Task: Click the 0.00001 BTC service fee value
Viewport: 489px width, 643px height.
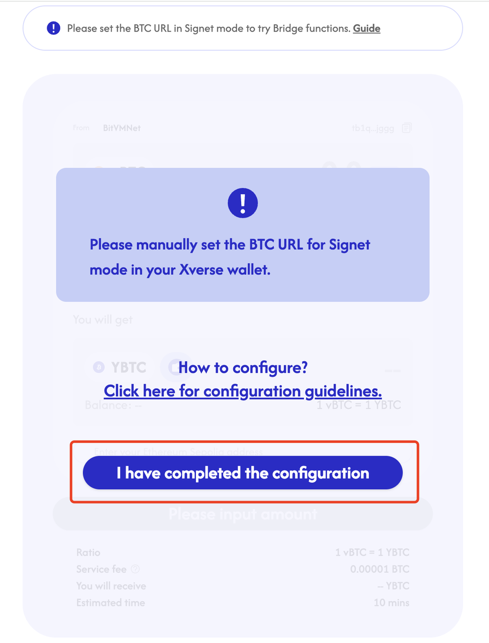Action: pyautogui.click(x=379, y=569)
